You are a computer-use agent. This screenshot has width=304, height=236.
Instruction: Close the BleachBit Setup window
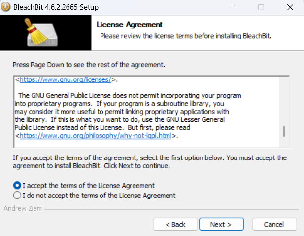[290, 7]
